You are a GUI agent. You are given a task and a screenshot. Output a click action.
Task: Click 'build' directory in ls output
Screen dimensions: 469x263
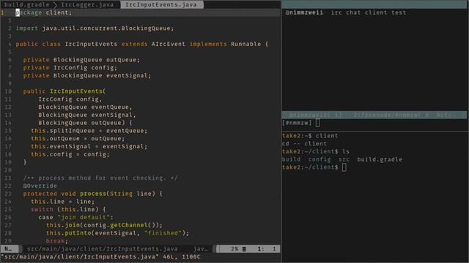(x=291, y=159)
